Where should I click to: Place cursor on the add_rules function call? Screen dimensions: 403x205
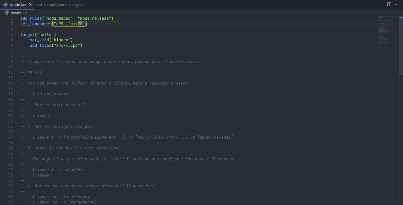pos(31,18)
